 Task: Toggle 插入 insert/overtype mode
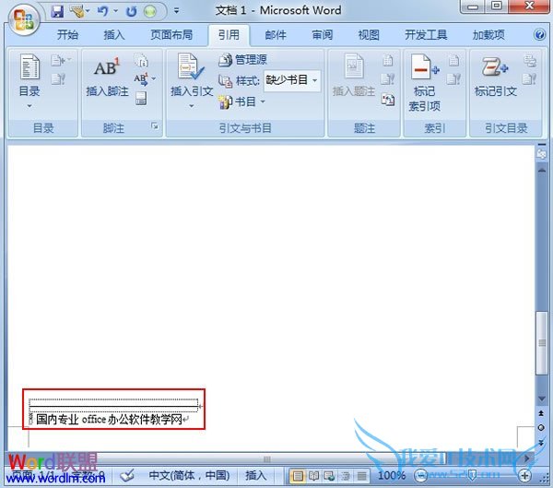coord(256,475)
